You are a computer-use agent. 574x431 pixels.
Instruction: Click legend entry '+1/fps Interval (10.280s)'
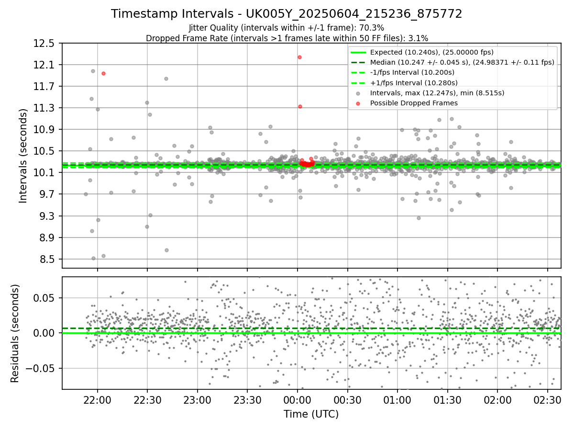pyautogui.click(x=414, y=82)
